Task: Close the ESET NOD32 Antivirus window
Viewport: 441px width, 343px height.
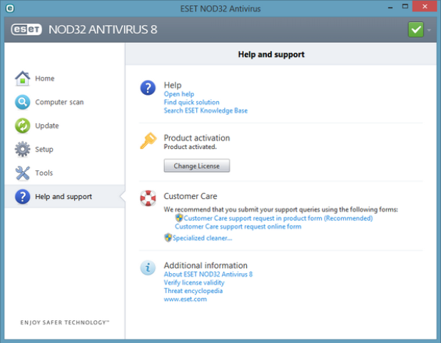Action: 425,6
